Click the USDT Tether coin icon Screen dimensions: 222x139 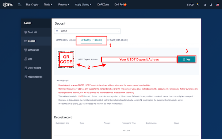(x=57, y=31)
